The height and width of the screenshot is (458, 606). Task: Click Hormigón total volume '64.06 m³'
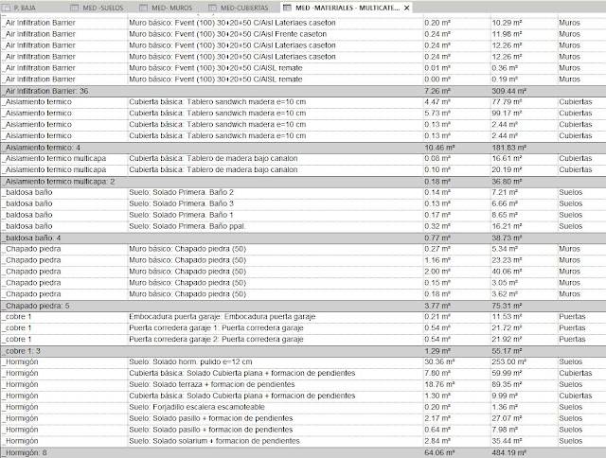coord(439,452)
